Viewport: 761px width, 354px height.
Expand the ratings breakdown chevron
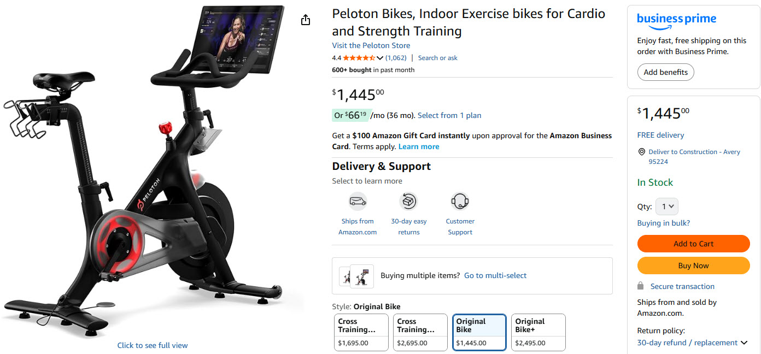[x=380, y=58]
